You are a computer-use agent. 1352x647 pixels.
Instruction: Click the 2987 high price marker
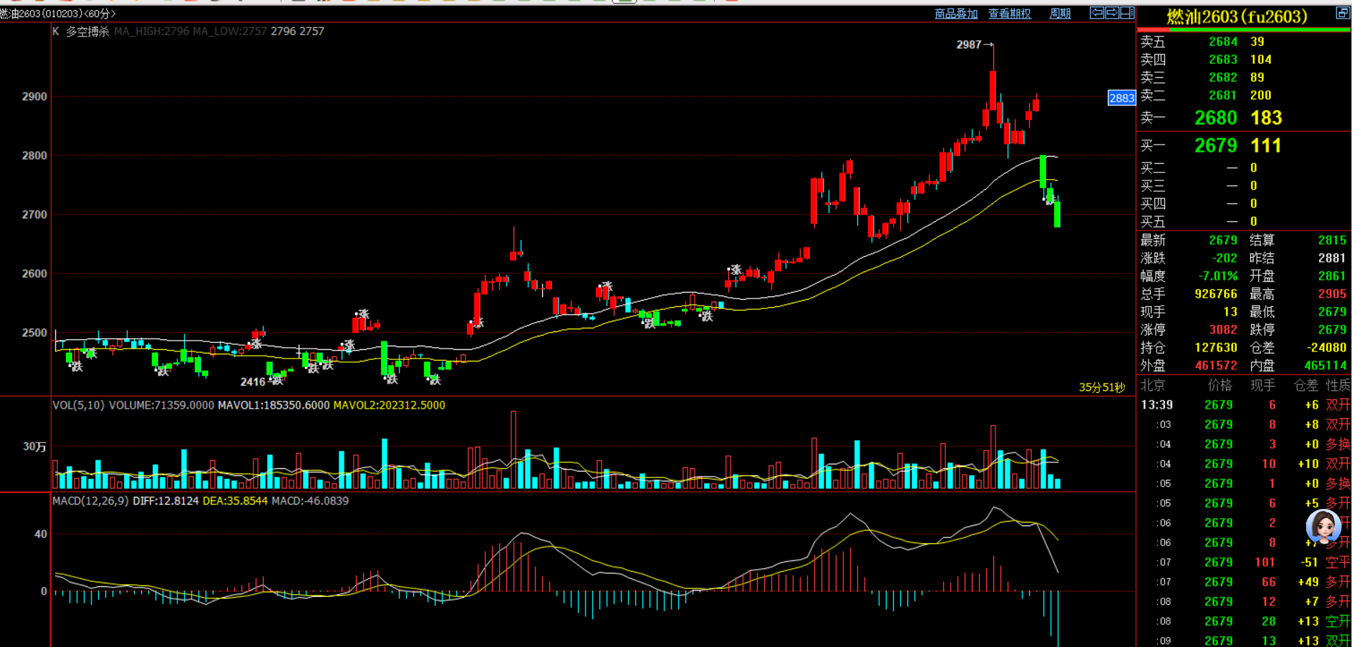[969, 44]
